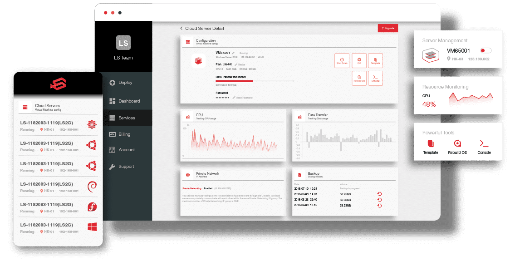Click the Template icon under Powerful Tools

pyautogui.click(x=431, y=143)
